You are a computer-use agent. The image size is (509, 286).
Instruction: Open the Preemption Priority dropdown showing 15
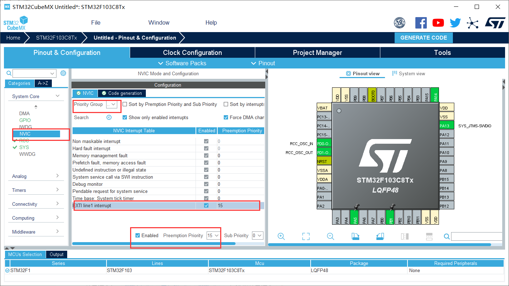213,235
